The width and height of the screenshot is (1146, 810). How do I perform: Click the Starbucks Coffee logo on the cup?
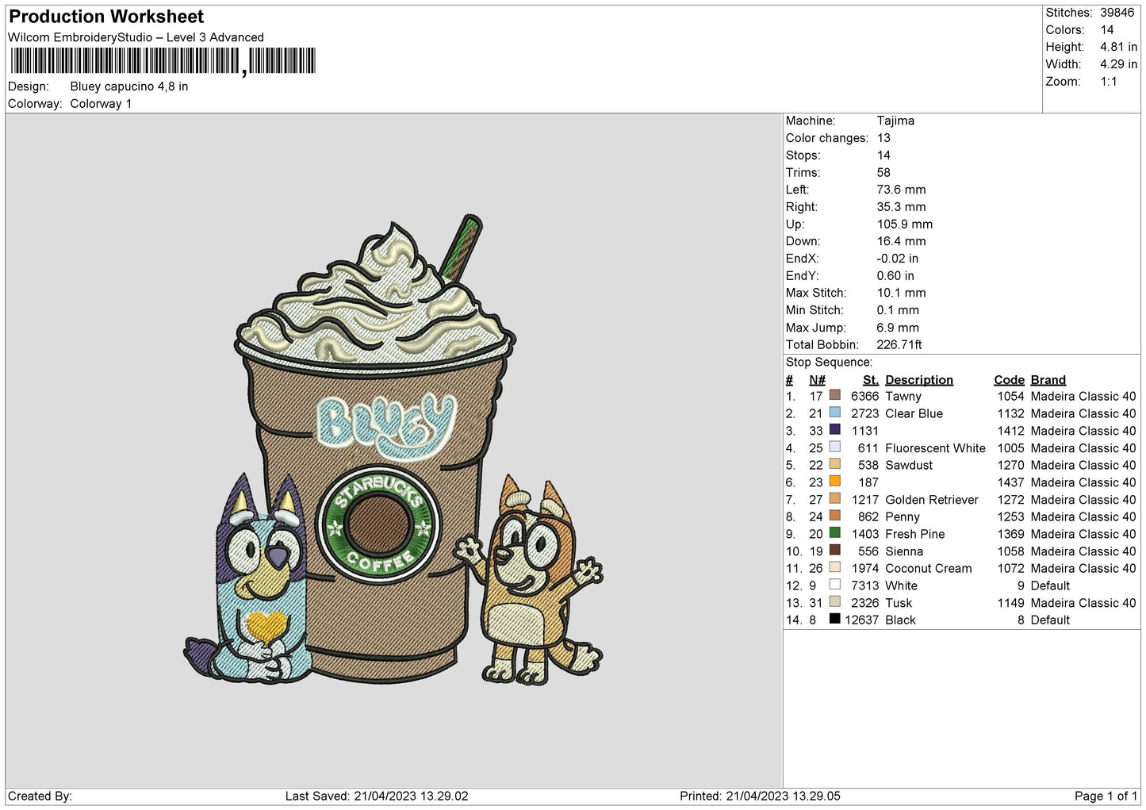click(x=378, y=524)
